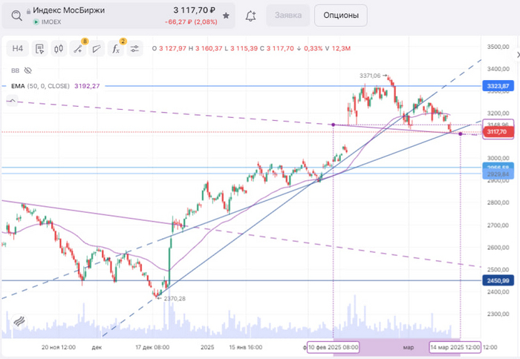Open the Опционы button
Image resolution: width=520 pixels, height=359 pixels.
click(340, 15)
